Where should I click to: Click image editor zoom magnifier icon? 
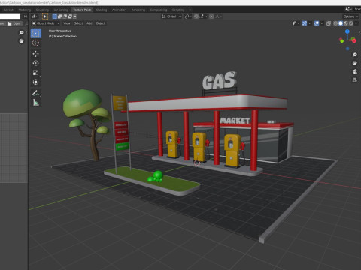tap(21, 33)
